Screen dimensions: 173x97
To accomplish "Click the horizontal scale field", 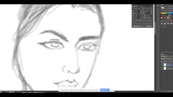I will (149, 16).
